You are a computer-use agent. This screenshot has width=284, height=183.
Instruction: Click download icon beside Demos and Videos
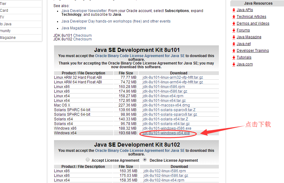pos(235,23)
